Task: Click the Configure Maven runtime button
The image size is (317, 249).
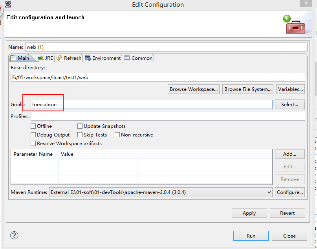Action: pyautogui.click(x=290, y=192)
